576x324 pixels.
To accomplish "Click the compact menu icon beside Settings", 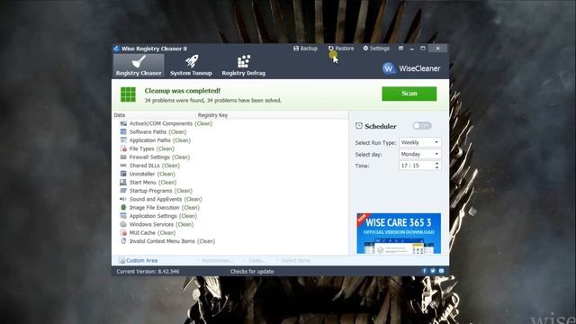I will tap(400, 48).
